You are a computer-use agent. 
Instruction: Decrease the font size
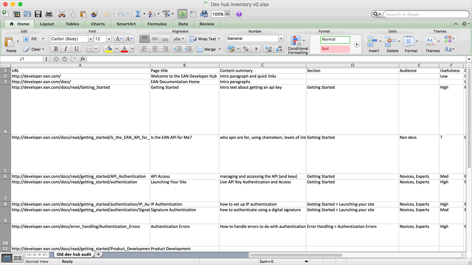pyautogui.click(x=129, y=39)
